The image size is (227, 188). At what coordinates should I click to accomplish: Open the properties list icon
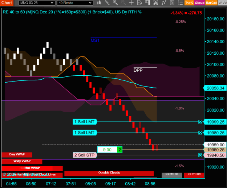point(180,3)
